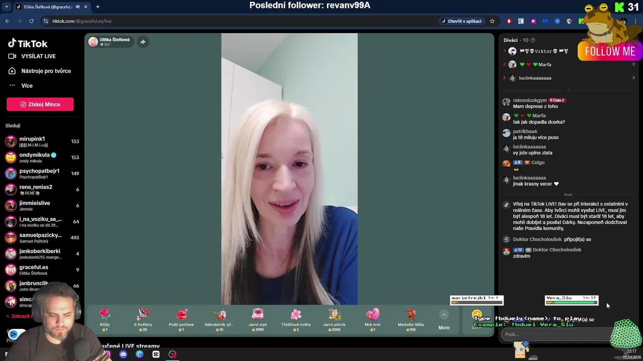Send the Náhrdelník gift
Viewport: 643px width, 361px height.
(219, 320)
